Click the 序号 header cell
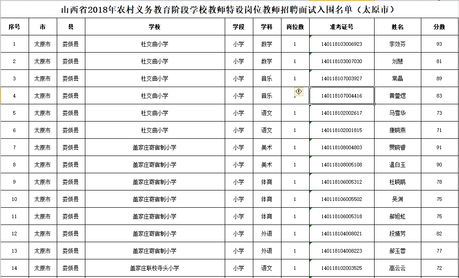This screenshot has width=459, height=278. (14, 27)
